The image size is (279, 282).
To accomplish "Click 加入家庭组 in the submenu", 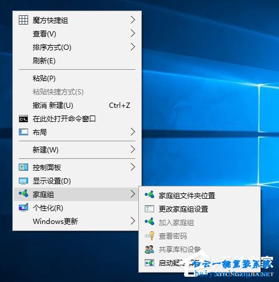I will [x=199, y=222].
